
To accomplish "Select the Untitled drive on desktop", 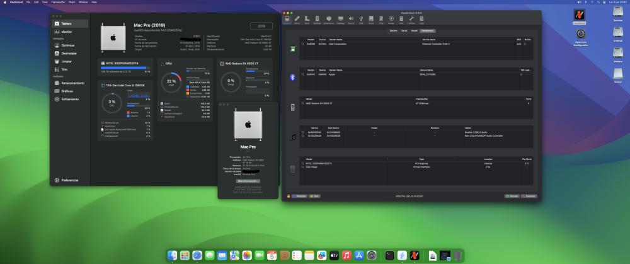I will point(618,35).
